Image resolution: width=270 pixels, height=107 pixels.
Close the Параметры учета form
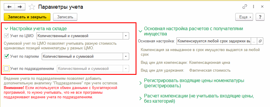pos(262,7)
